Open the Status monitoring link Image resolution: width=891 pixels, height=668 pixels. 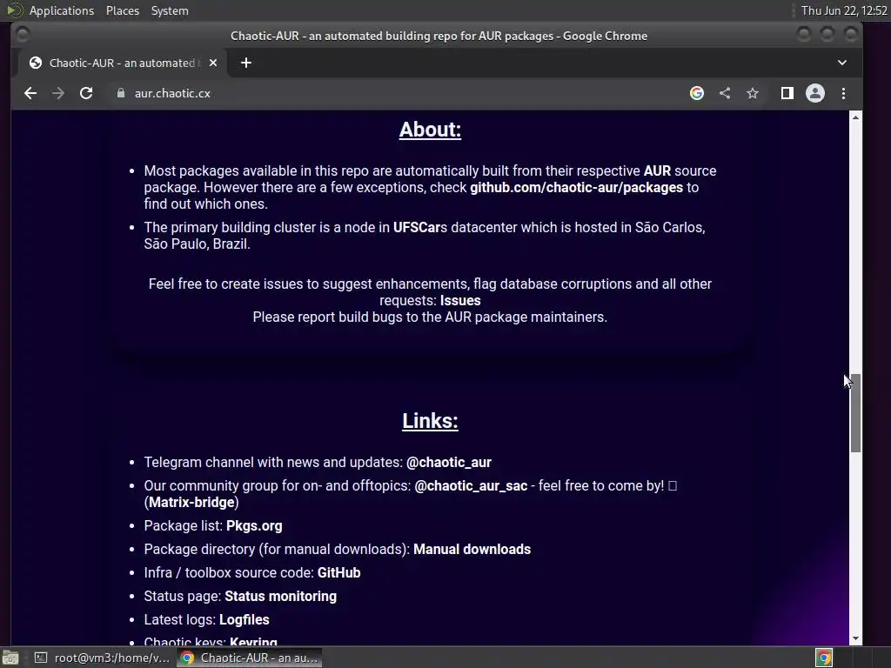point(281,597)
